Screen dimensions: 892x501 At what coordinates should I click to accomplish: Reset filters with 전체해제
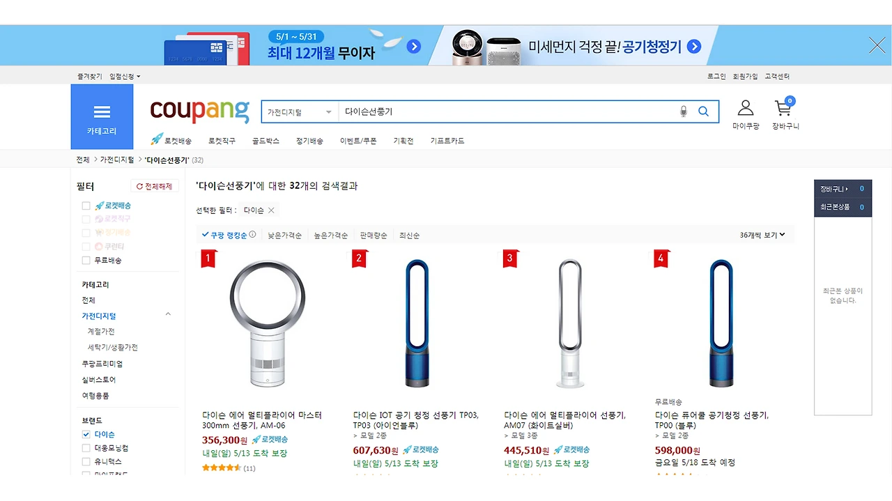(154, 185)
